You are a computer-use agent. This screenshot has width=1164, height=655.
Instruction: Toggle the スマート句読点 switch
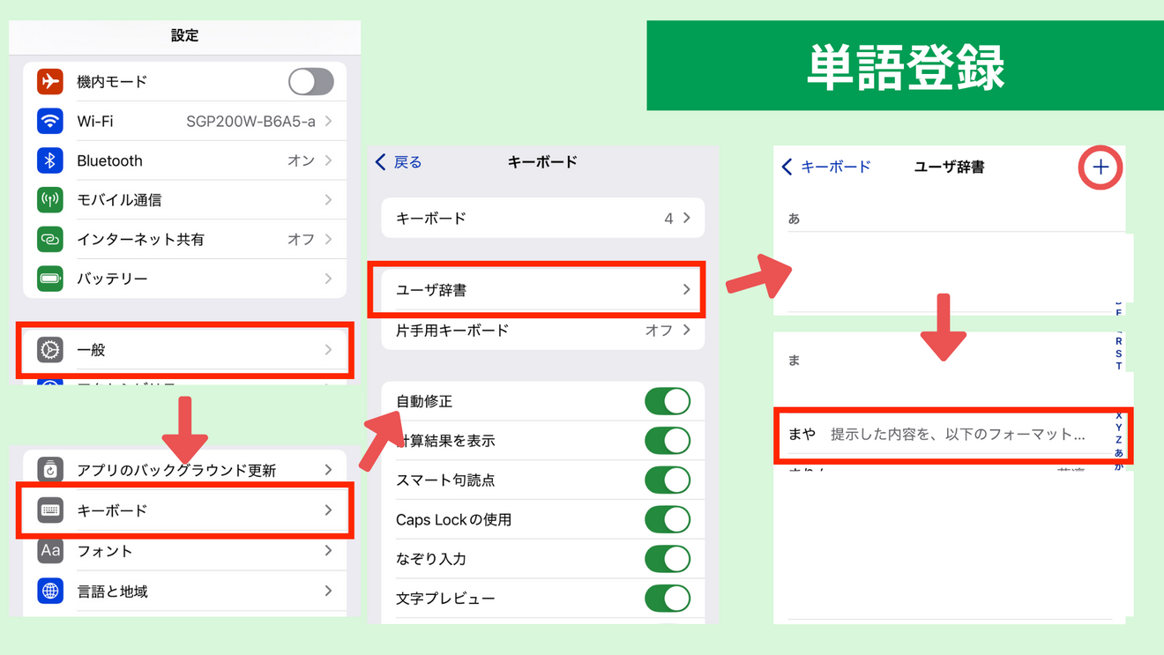coord(668,480)
